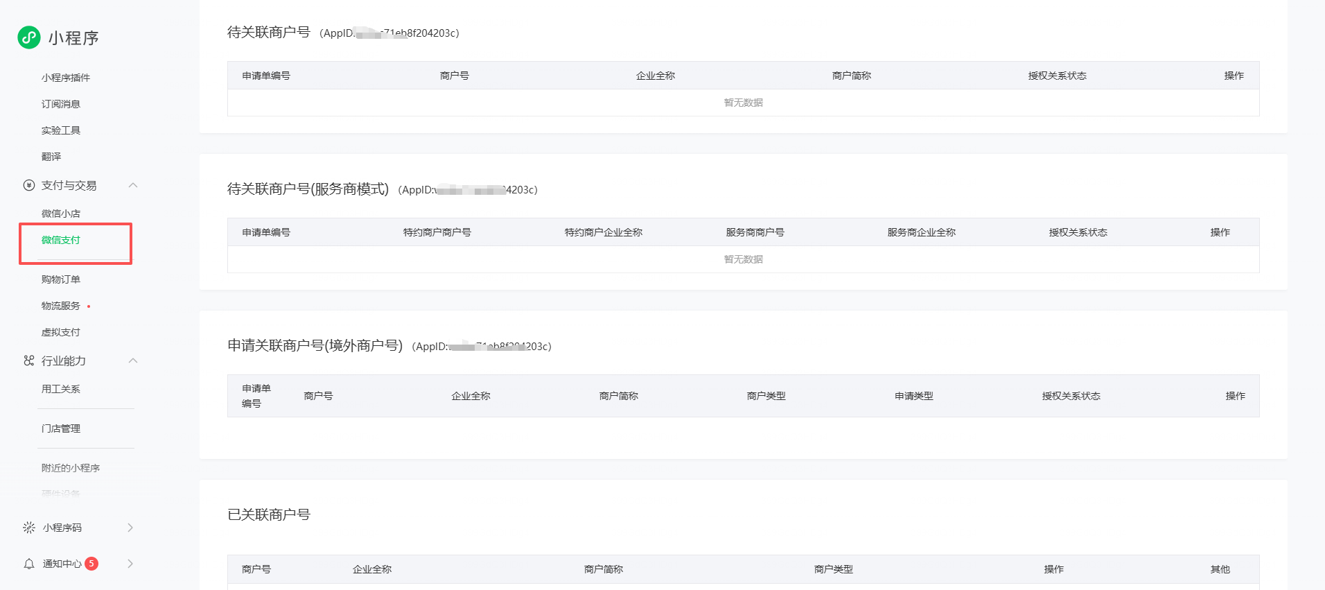Click the 小程序 title text beside logo
This screenshot has height=590, width=1325.
73,38
